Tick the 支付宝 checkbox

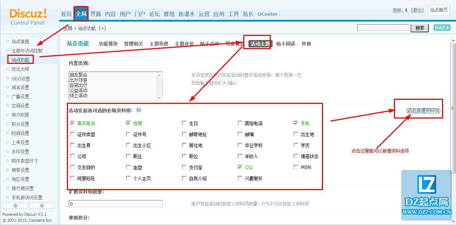coord(184,167)
